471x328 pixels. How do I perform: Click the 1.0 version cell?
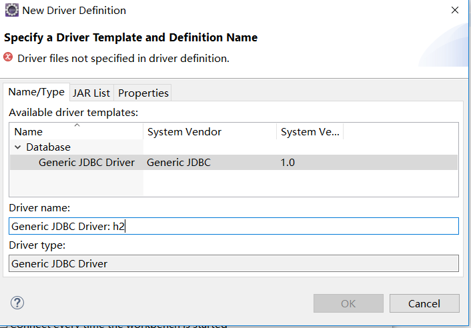tap(288, 162)
